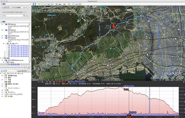This screenshot has height=118, width=185.
Task: Collapse the 保留 temporary places folder
Action: (1, 58)
